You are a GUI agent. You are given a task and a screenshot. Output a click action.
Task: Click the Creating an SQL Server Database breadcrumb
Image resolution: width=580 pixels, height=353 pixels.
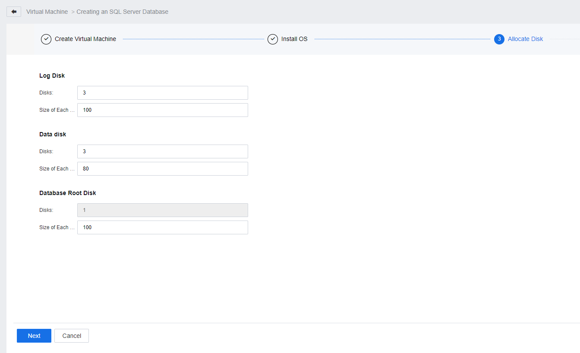tap(123, 12)
